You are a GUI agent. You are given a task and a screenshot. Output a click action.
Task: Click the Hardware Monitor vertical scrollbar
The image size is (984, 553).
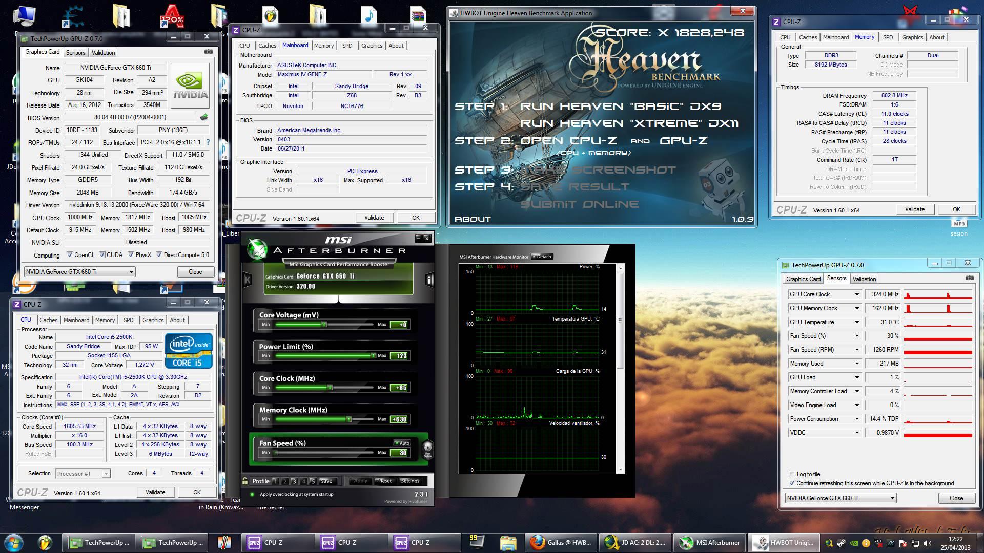621,369
